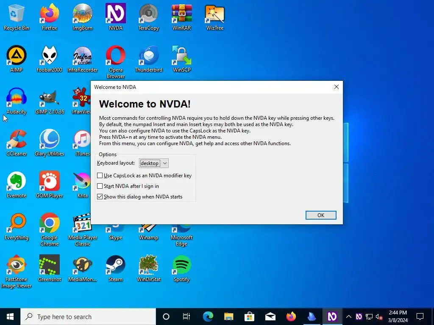Select the TeraCopy desktop shortcut

click(x=149, y=17)
